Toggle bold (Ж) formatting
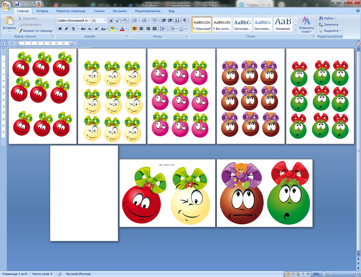The image size is (361, 277). pos(60,29)
